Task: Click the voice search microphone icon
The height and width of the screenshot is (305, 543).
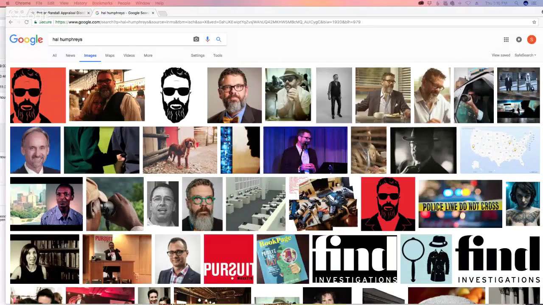Action: coord(207,39)
